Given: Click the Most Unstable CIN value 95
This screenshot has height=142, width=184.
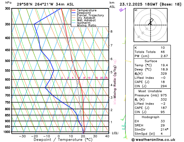Looking at the screenshot, I should (x=163, y=112).
